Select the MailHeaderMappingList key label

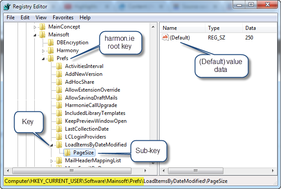coord(93,160)
